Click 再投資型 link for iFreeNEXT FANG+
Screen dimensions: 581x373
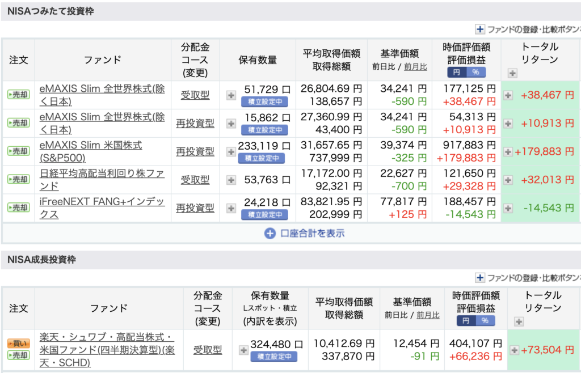pyautogui.click(x=195, y=208)
